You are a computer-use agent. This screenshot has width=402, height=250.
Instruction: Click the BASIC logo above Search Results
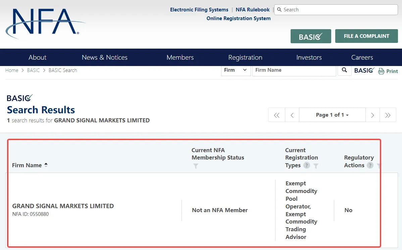20,98
